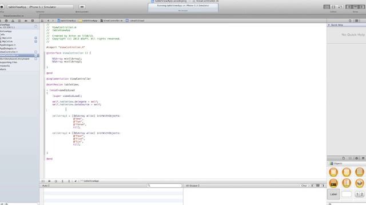Click the Step Over debug icon

56,181
